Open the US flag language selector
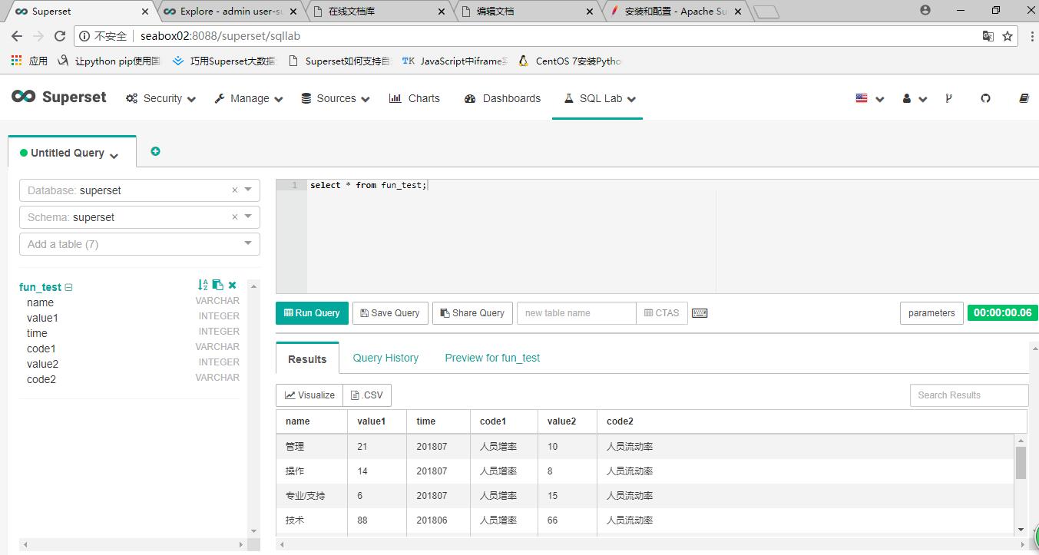1039x555 pixels. click(869, 98)
